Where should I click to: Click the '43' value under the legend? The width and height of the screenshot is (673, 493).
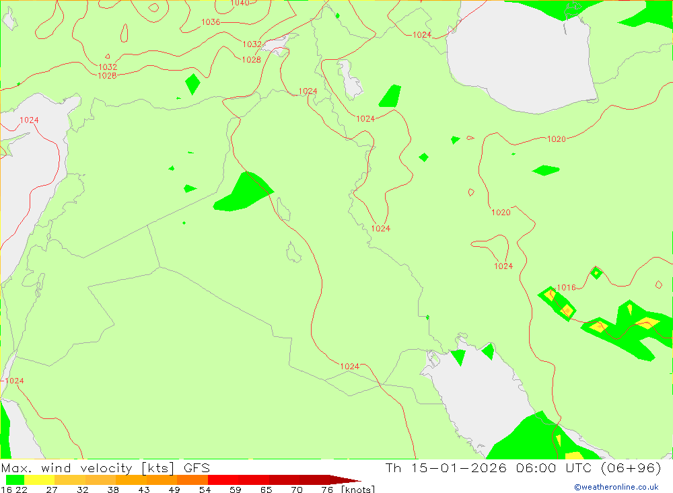(x=144, y=490)
